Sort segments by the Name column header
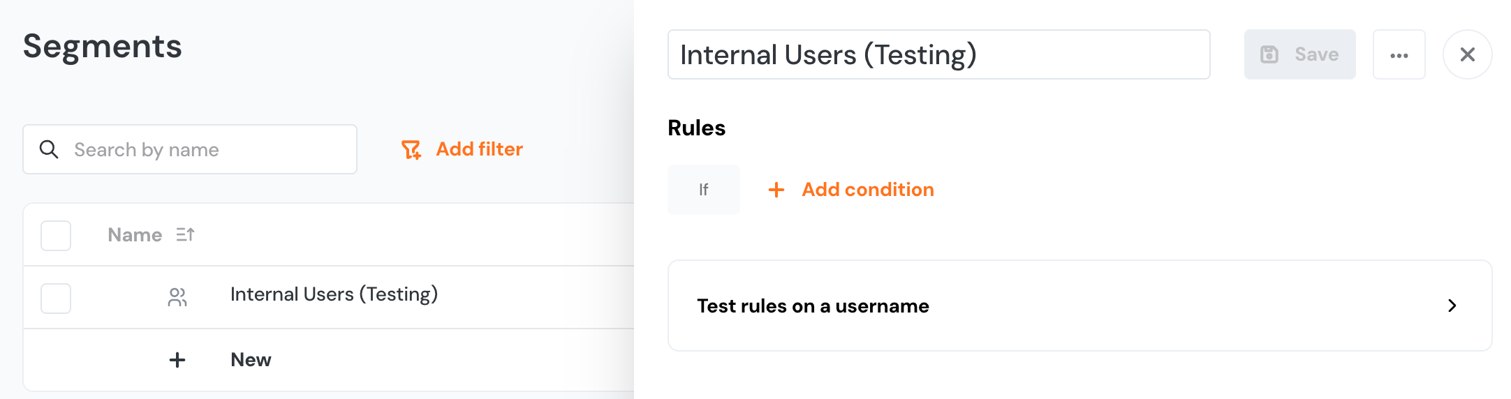1511x399 pixels. point(135,235)
